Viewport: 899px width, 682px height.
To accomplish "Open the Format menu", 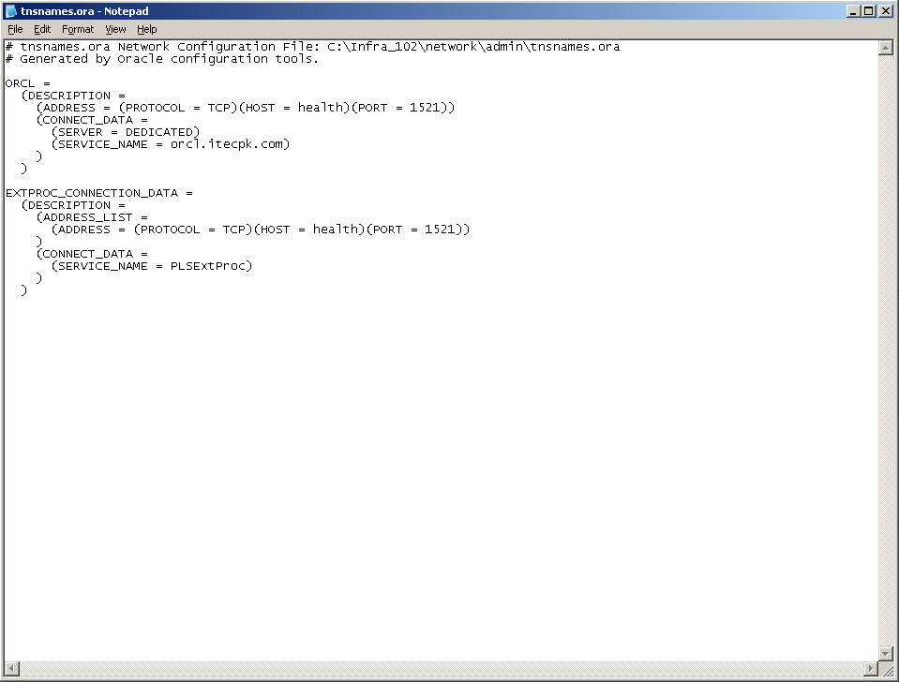I will 78,29.
